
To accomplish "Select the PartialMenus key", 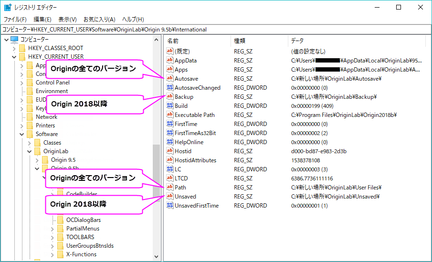I will pyautogui.click(x=83, y=229).
